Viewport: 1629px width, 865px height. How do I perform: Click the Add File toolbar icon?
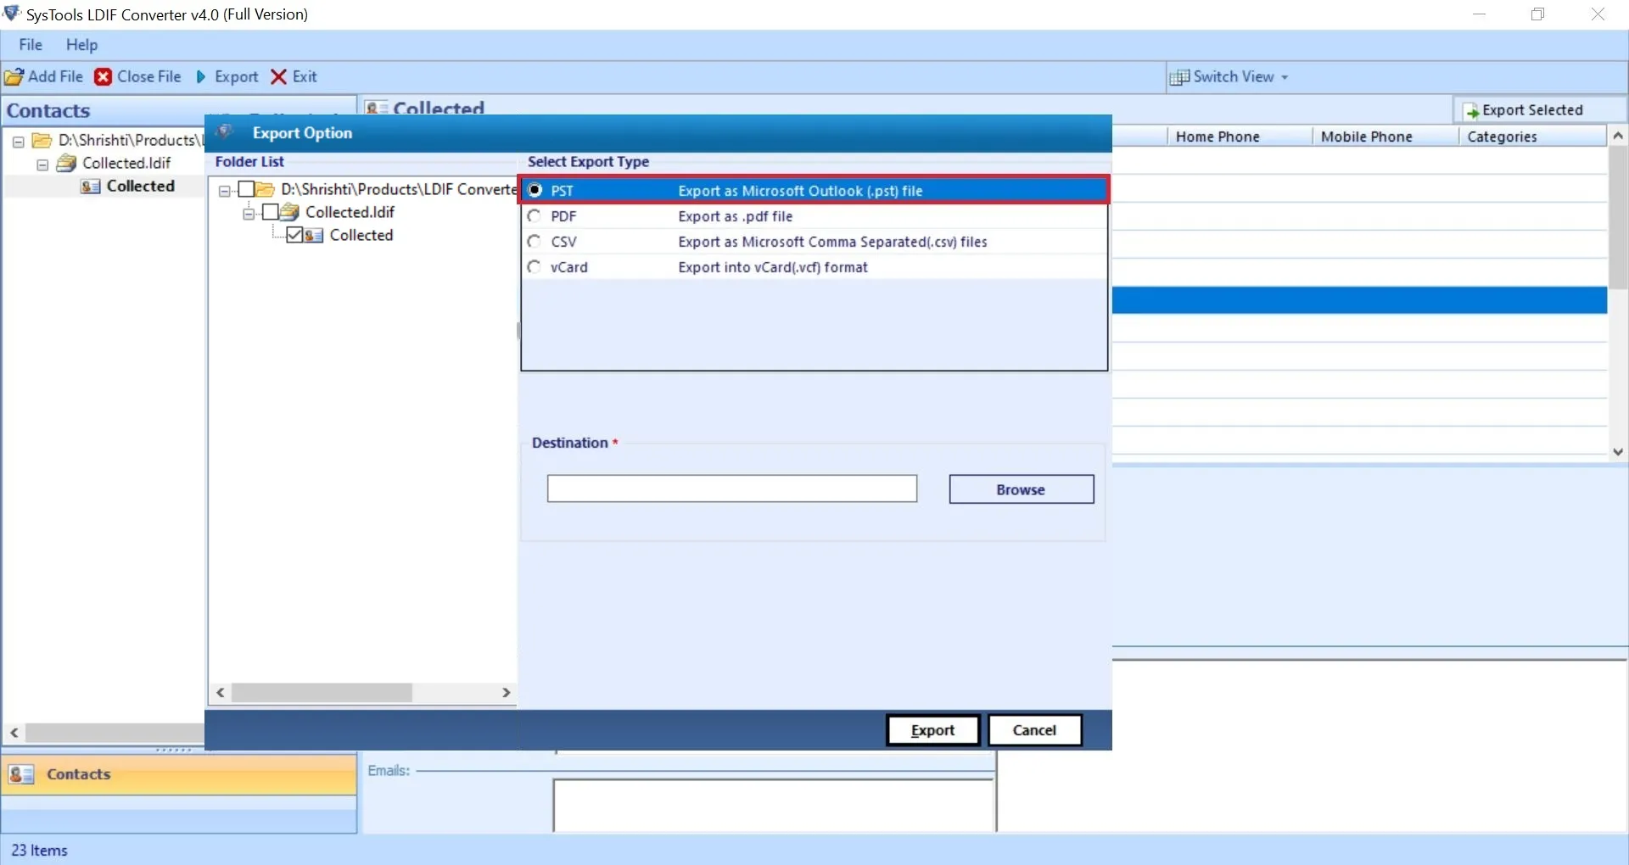[x=14, y=77]
